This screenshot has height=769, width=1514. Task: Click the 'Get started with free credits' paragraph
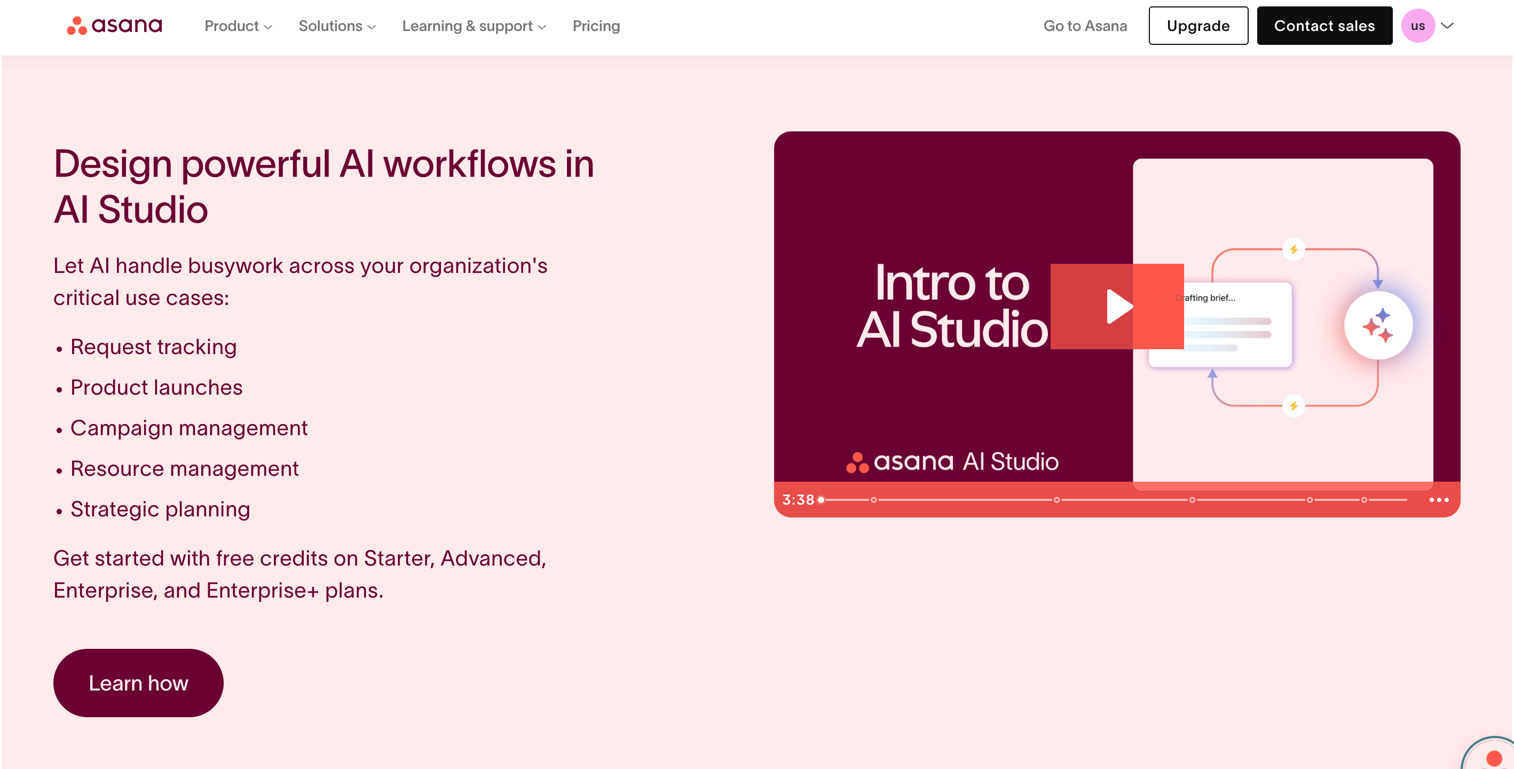click(299, 575)
